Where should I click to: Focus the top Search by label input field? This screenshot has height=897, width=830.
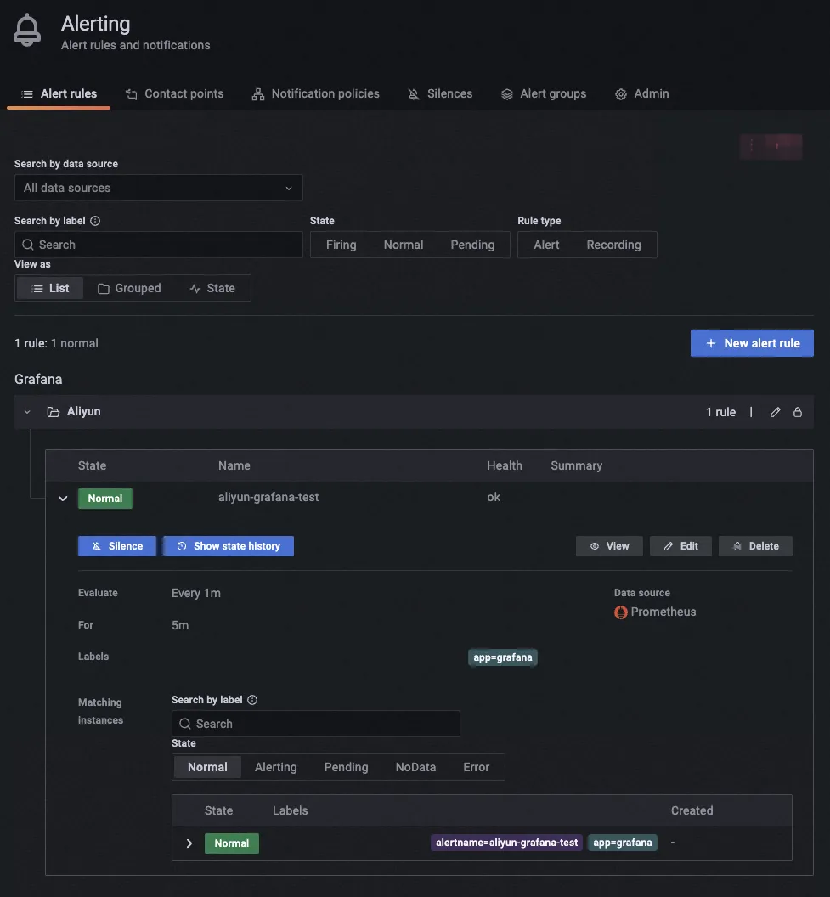[x=159, y=245]
